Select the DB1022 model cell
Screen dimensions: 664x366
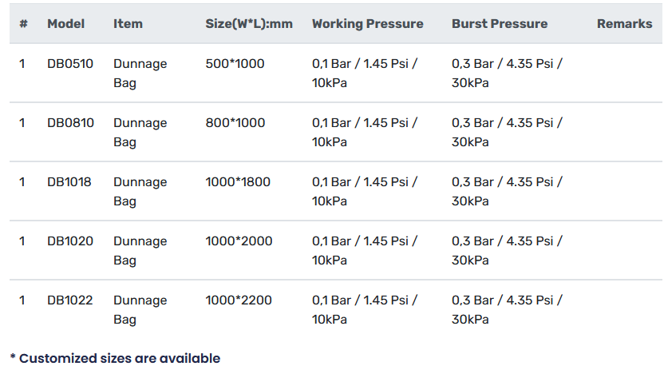coord(70,300)
